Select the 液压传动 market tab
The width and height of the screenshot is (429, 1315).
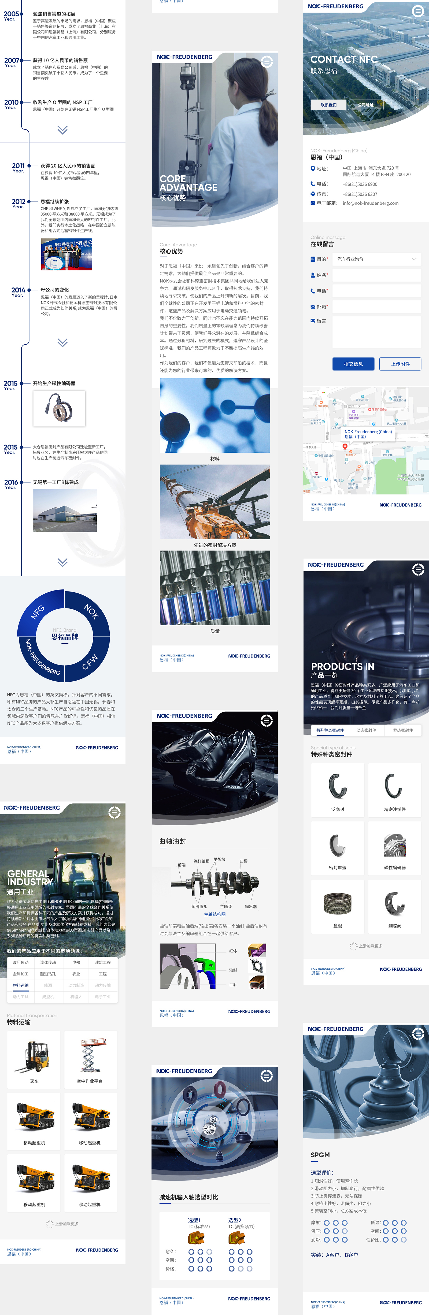point(20,962)
